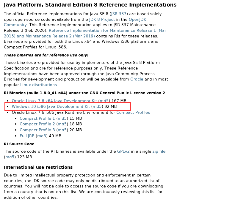Follow the JDK 8 Project link
The width and height of the screenshot is (235, 205).
[x=102, y=19]
